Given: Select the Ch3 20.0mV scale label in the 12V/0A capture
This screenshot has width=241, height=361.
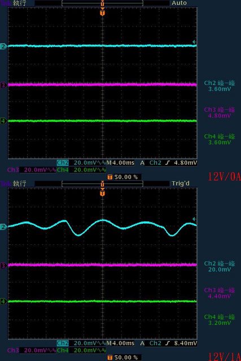Looking at the screenshot, I should click(31, 170).
